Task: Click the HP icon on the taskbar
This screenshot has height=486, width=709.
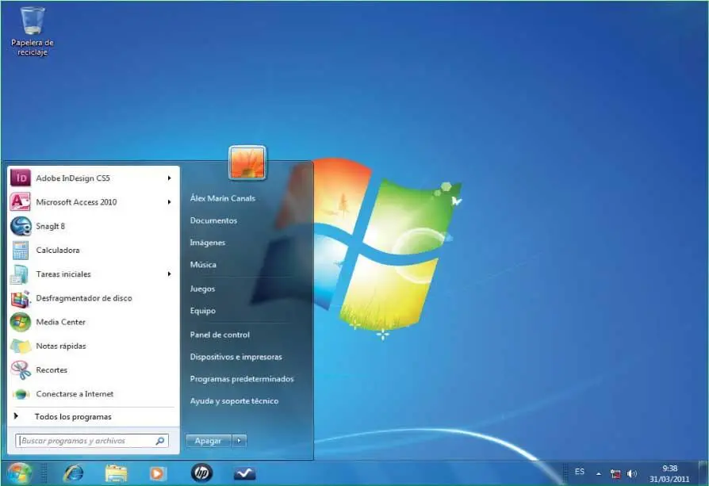Action: [x=201, y=473]
